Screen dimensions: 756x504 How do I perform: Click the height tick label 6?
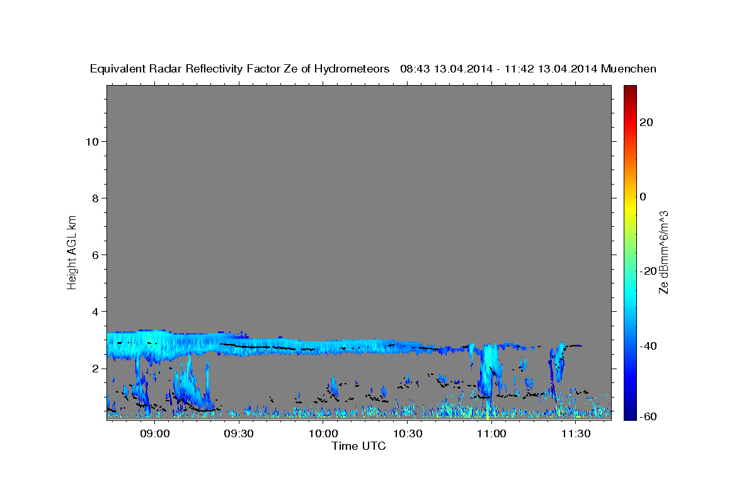point(96,255)
